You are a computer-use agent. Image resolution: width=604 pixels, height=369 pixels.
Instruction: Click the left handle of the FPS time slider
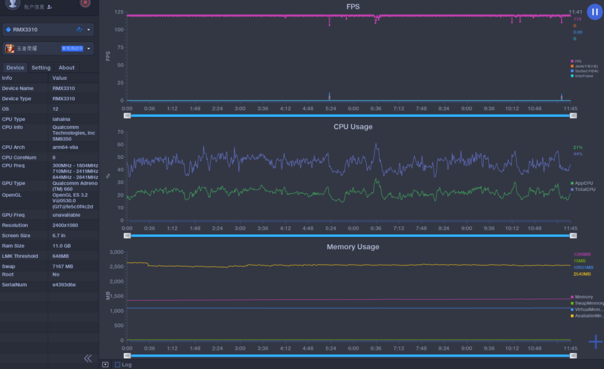point(127,115)
